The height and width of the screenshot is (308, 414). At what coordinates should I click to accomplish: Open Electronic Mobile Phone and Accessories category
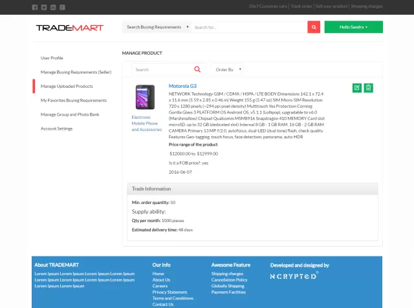click(147, 123)
